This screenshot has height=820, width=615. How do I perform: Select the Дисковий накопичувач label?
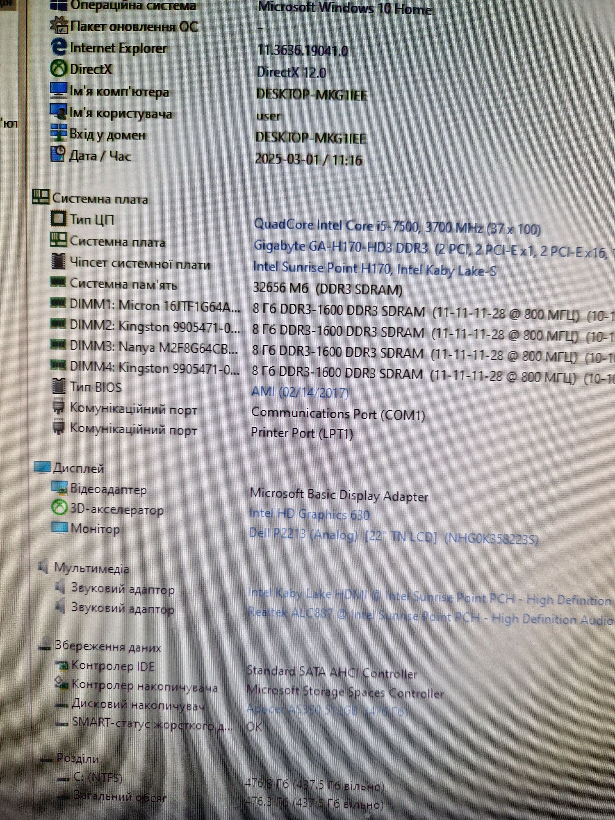[x=138, y=705]
